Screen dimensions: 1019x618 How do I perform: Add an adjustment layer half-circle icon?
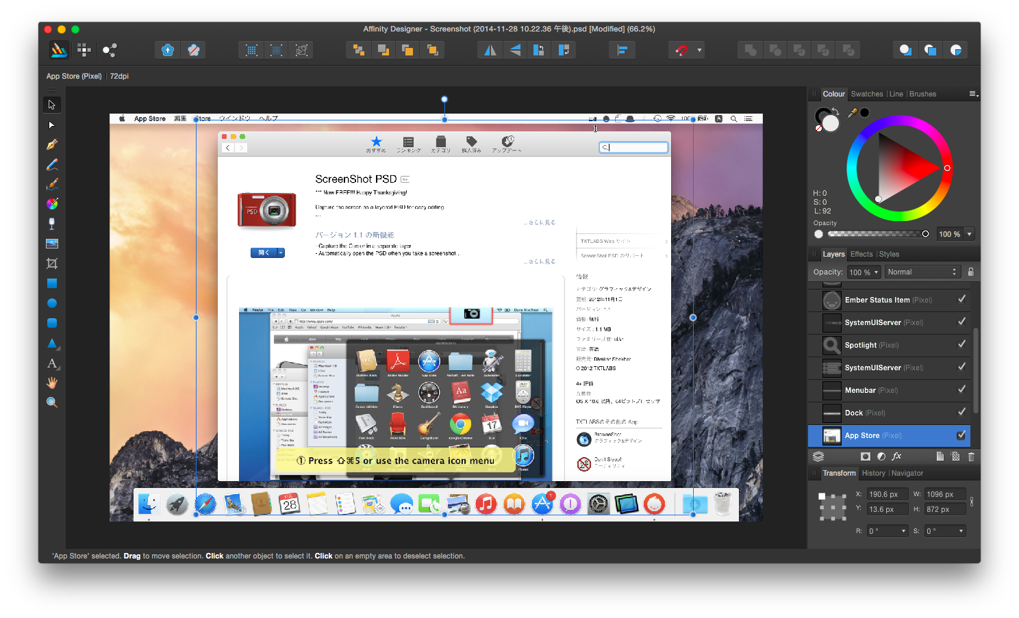(x=881, y=456)
